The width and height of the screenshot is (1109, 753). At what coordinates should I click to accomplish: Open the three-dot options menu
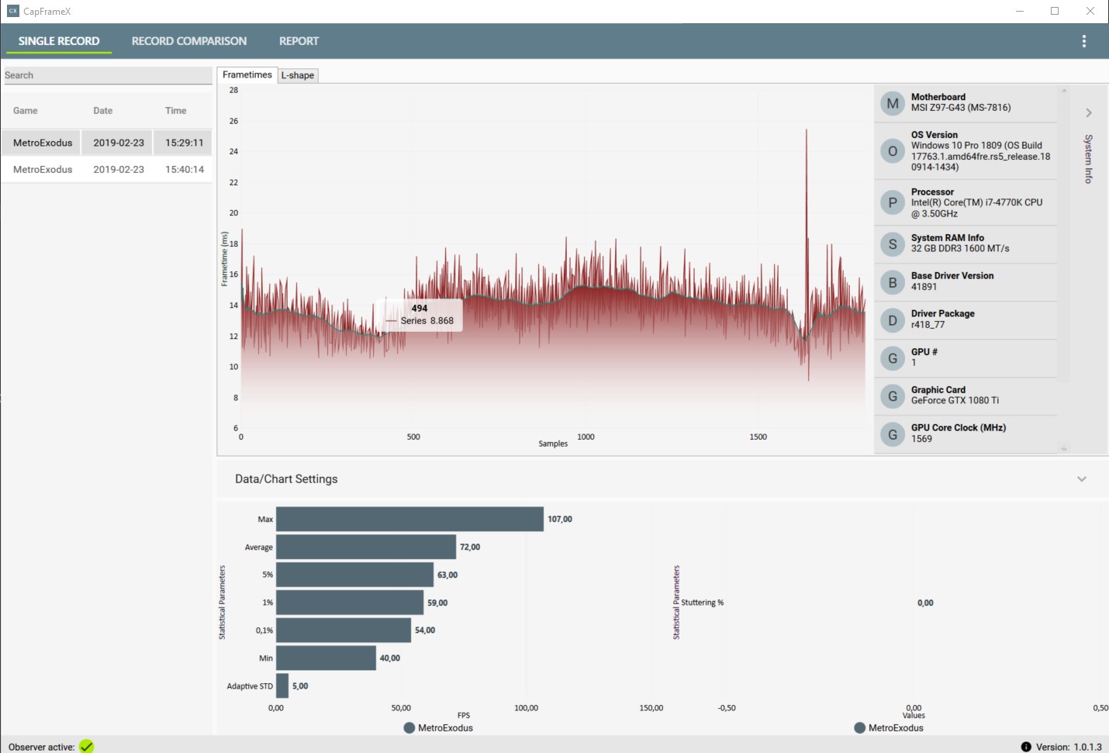[x=1083, y=41]
